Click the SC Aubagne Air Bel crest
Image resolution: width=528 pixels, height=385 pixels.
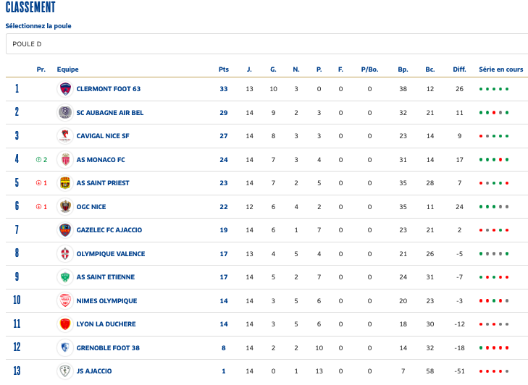click(x=65, y=112)
